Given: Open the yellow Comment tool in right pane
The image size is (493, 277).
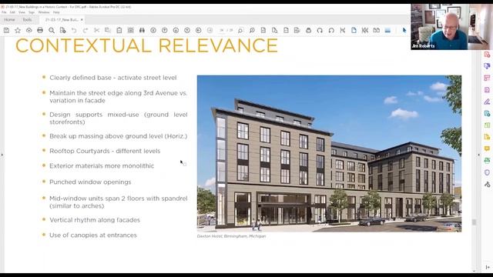Looking at the screenshot, I should click(487, 149).
